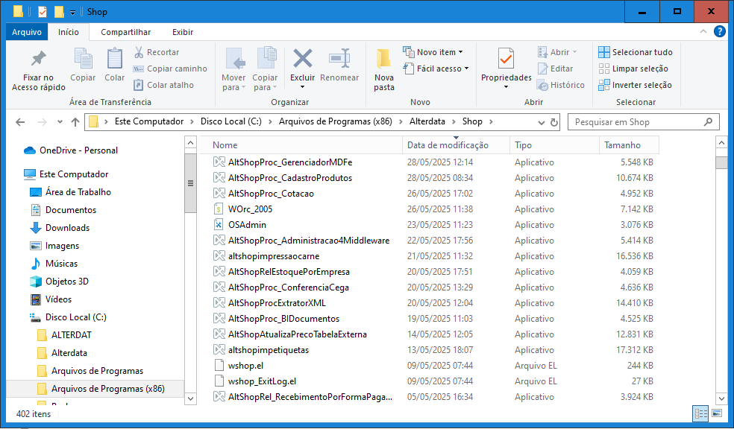Switch to details view in status bar
Screen dimensions: 734x429
701,413
